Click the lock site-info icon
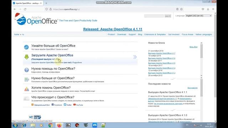The height and width of the screenshot is (128, 228). [51, 9]
